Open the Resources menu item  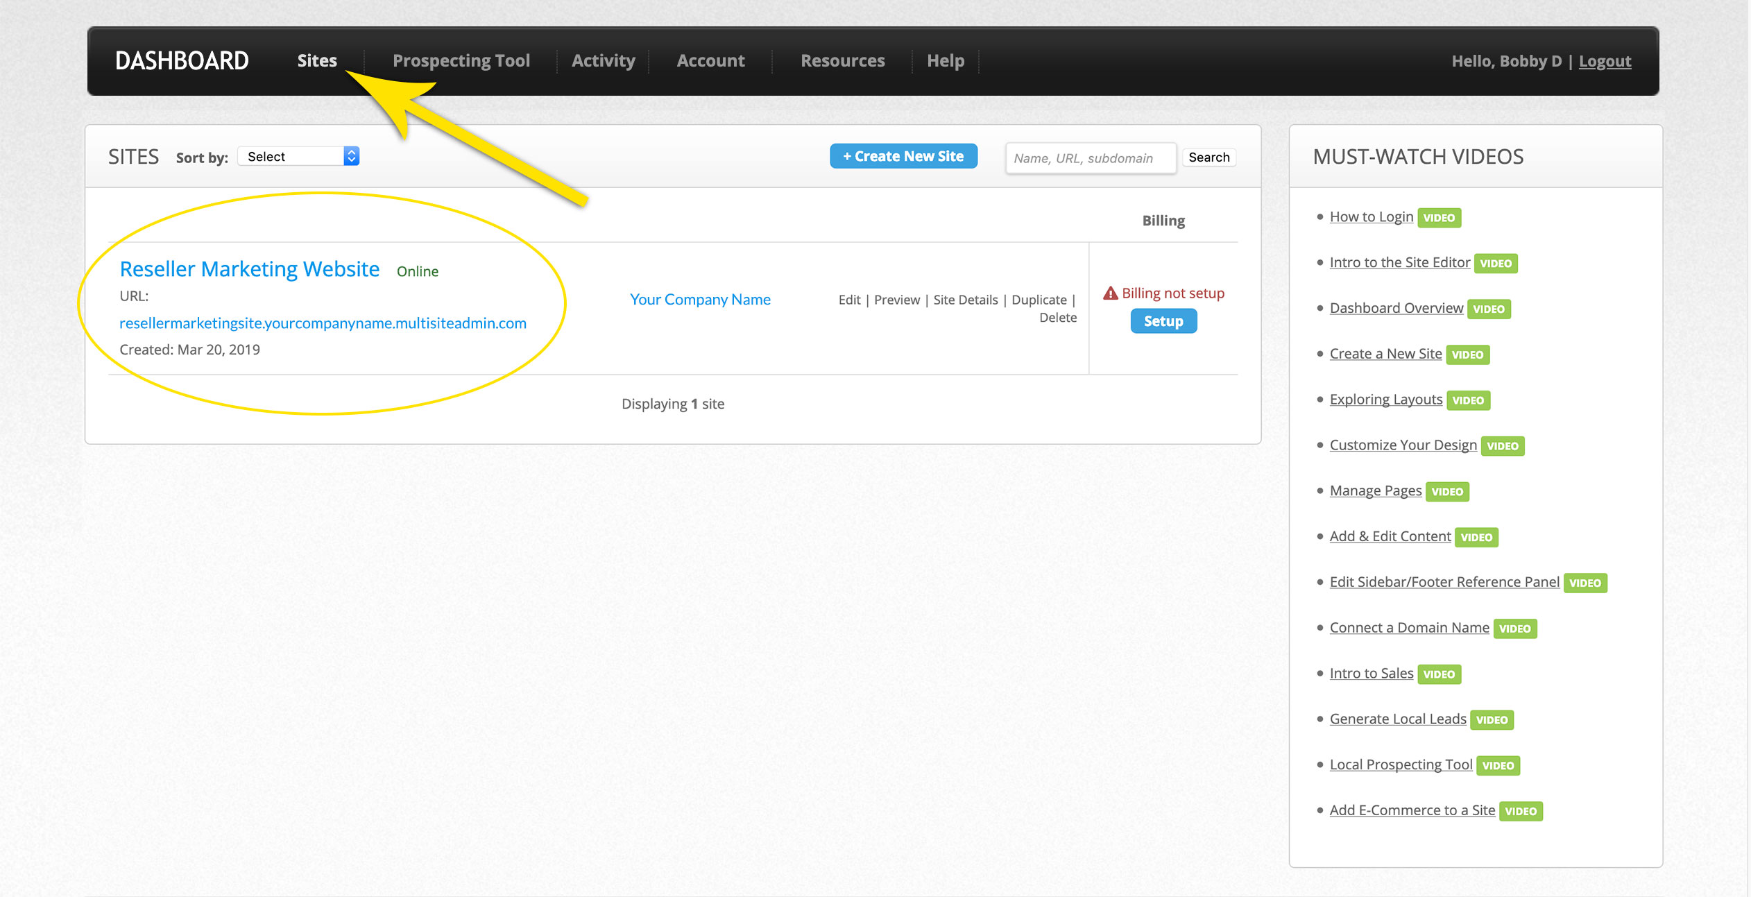tap(843, 61)
